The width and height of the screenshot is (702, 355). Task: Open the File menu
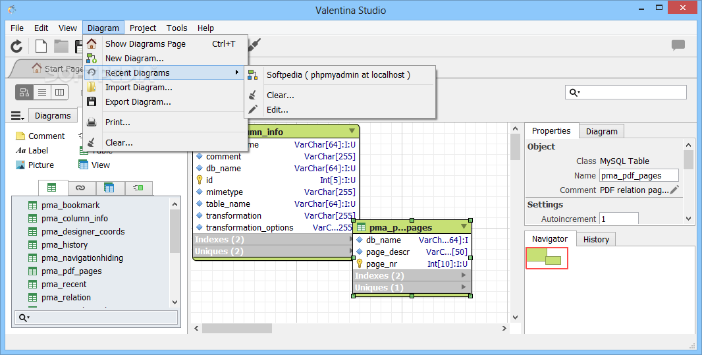[17, 28]
